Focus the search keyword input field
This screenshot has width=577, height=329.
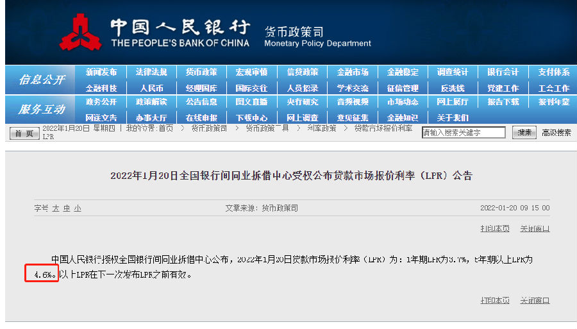[464, 133]
